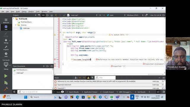Image resolution: width=190 pixels, height=107 pixels.
Task: Open Microsoft Teams from the taskbar
Action: pyautogui.click(x=118, y=97)
